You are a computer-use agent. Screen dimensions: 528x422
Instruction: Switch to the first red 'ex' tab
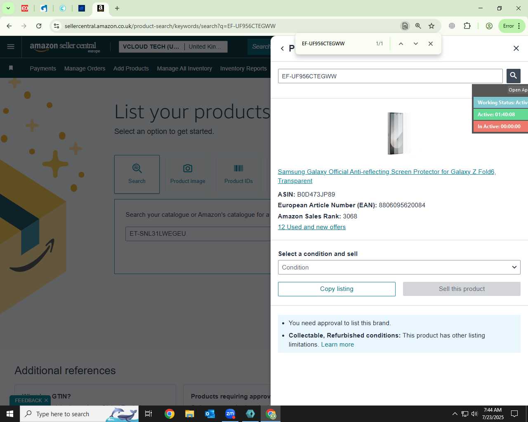[x=25, y=8]
